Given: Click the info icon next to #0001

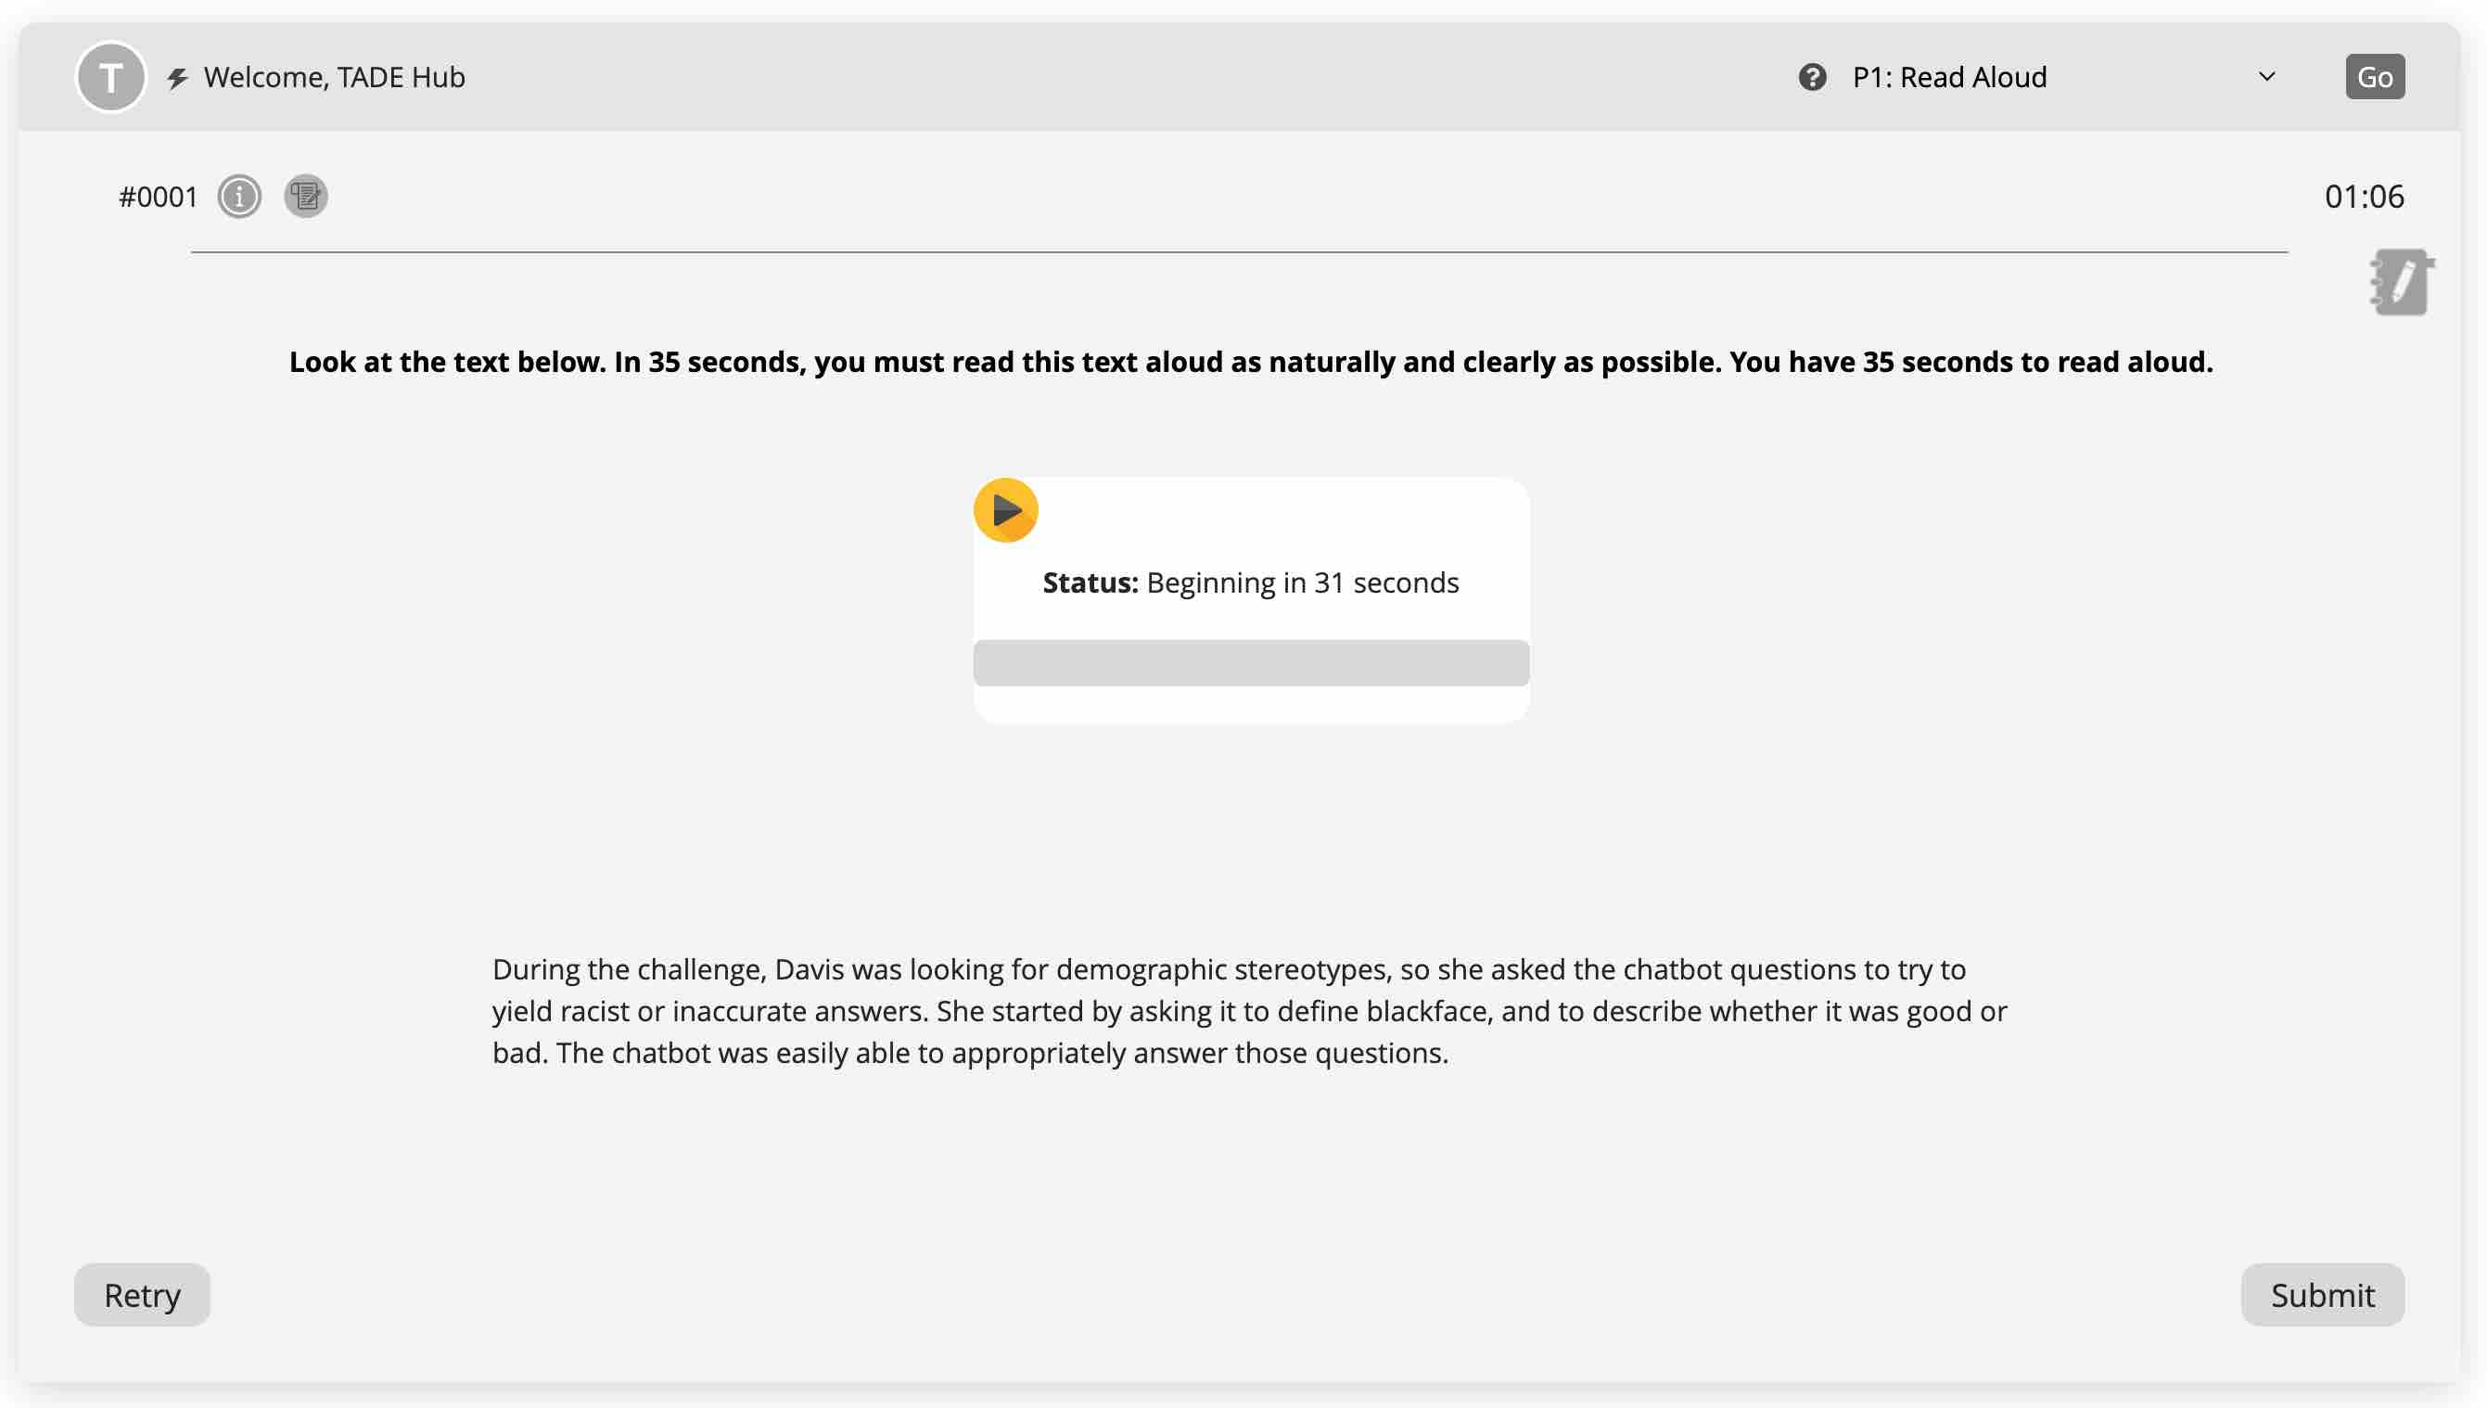Looking at the screenshot, I should point(239,197).
